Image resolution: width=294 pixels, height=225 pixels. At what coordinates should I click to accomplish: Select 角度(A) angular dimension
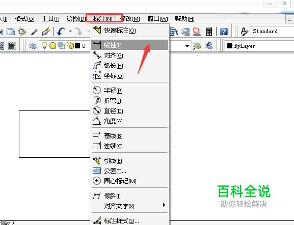(x=130, y=121)
